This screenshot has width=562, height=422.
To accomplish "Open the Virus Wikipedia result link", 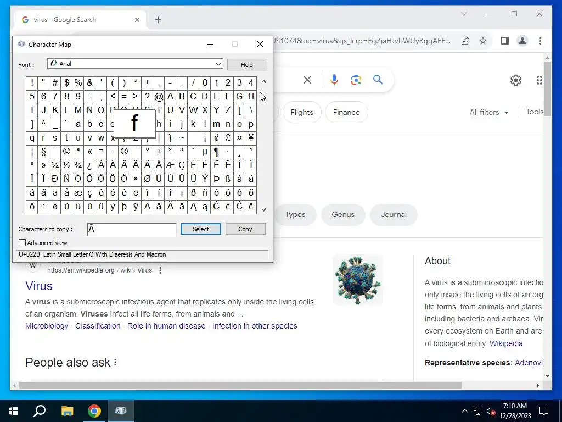I will (x=39, y=286).
